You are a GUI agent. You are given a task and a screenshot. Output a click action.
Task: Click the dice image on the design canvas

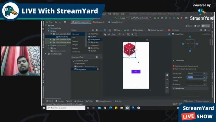coord(129,49)
